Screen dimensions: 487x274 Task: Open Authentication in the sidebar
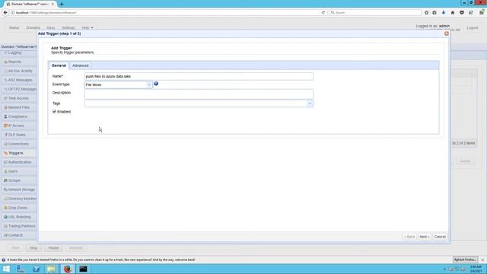click(x=20, y=162)
